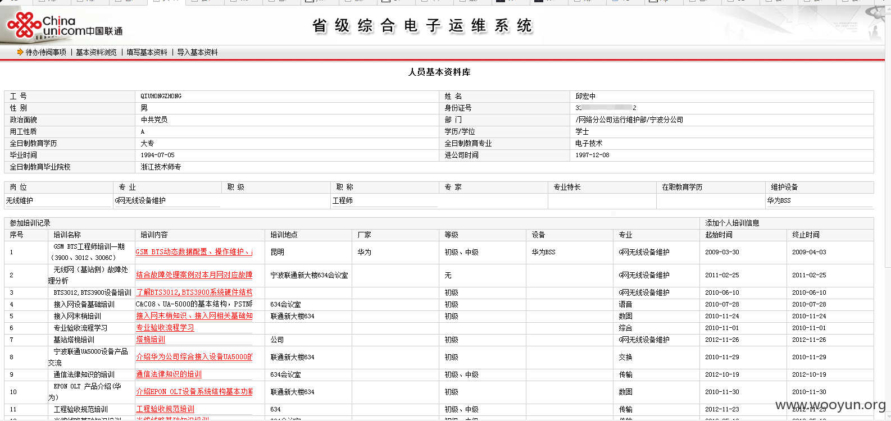891x421 pixels.
Task: Select training location 昆明 in row 1
Action: click(278, 252)
